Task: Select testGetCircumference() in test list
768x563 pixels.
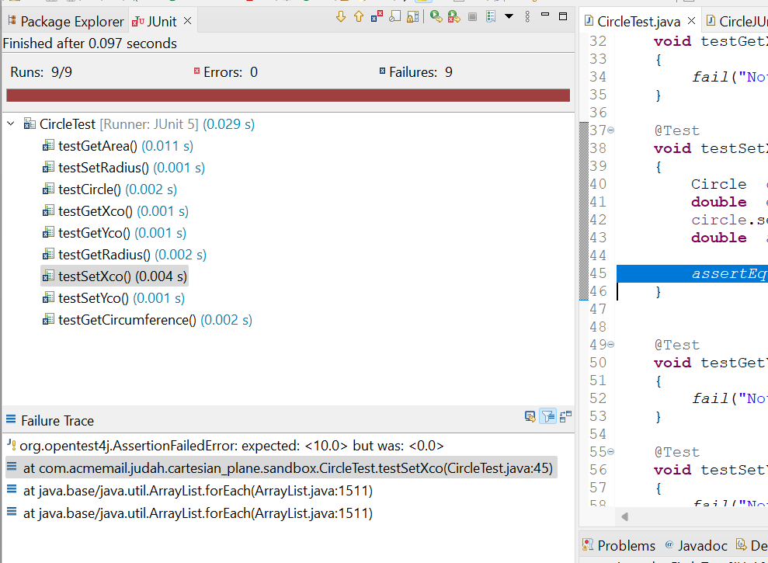Action: [x=127, y=320]
